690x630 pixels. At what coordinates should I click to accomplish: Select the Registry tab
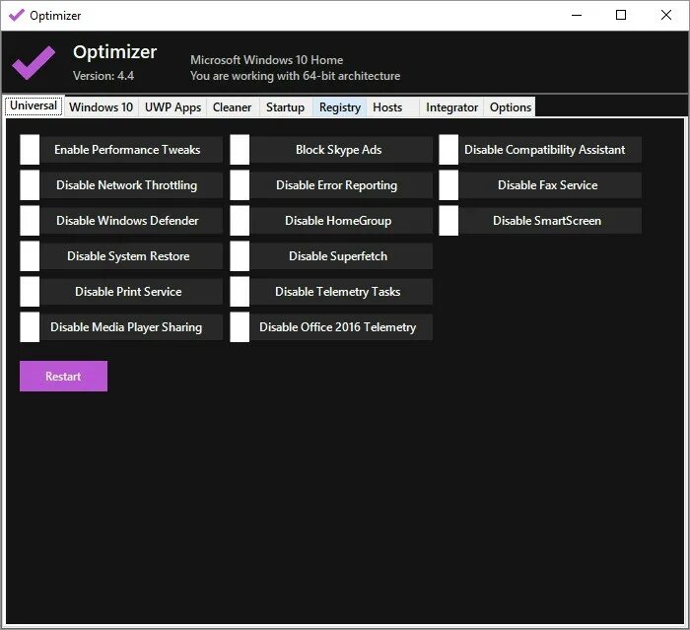pos(340,107)
